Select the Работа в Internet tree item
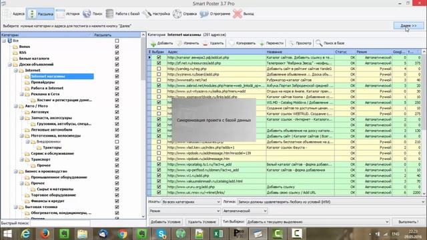This screenshot has width=427, height=240. 47,88
